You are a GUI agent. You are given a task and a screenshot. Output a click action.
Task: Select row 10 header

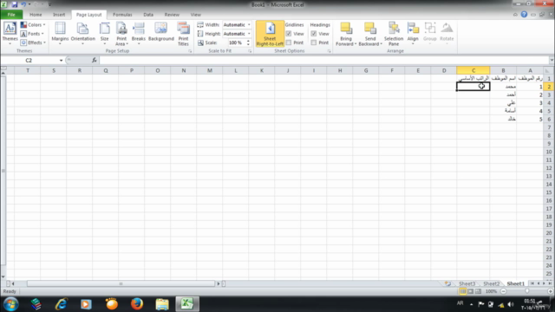pos(549,152)
